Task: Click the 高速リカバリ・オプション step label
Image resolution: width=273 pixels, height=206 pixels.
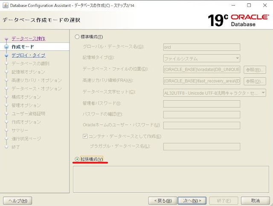Action: (37, 80)
